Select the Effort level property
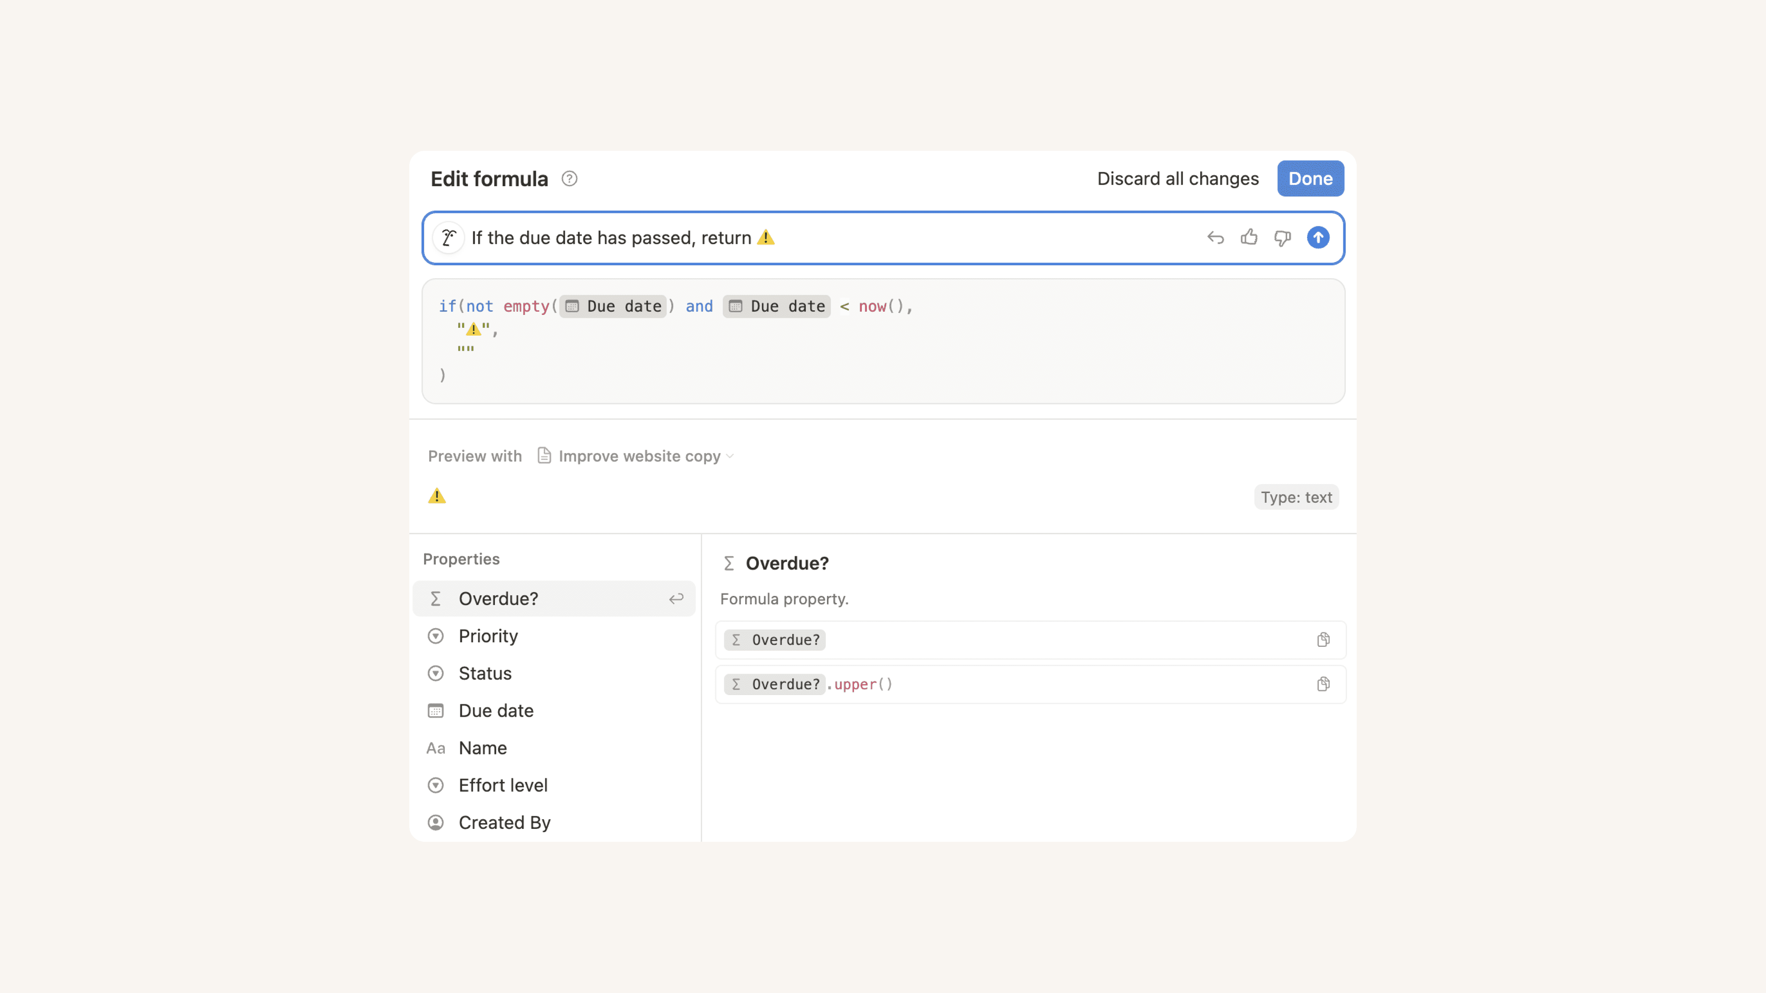 [x=503, y=785]
